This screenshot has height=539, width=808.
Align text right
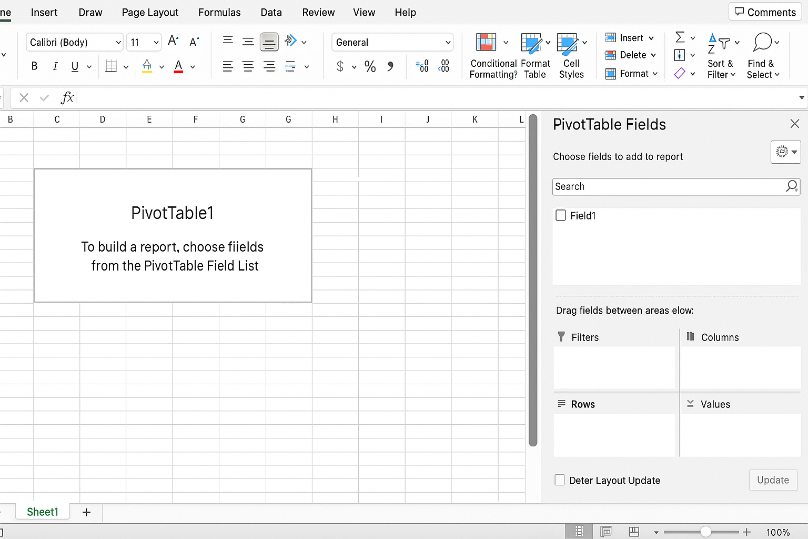click(269, 66)
